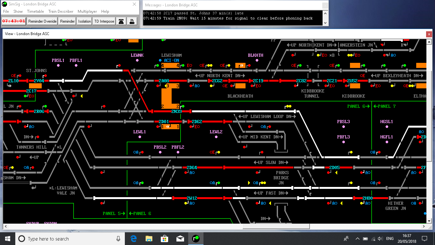Screen dimensions: 435x245
Task: Close the View - London Bridge ASC window
Action: [429, 34]
